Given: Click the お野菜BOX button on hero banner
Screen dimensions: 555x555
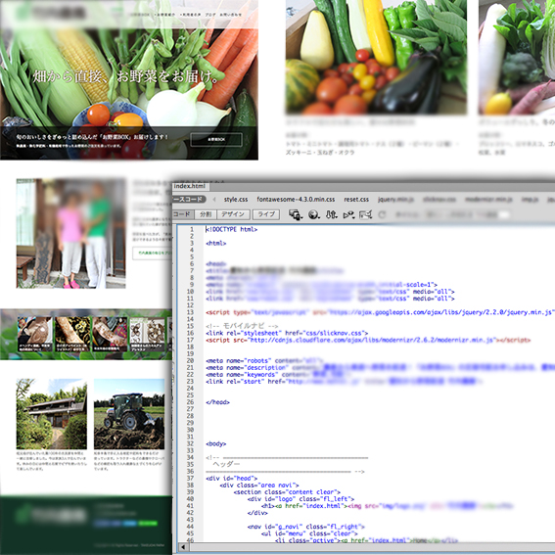Looking at the screenshot, I should (x=216, y=139).
